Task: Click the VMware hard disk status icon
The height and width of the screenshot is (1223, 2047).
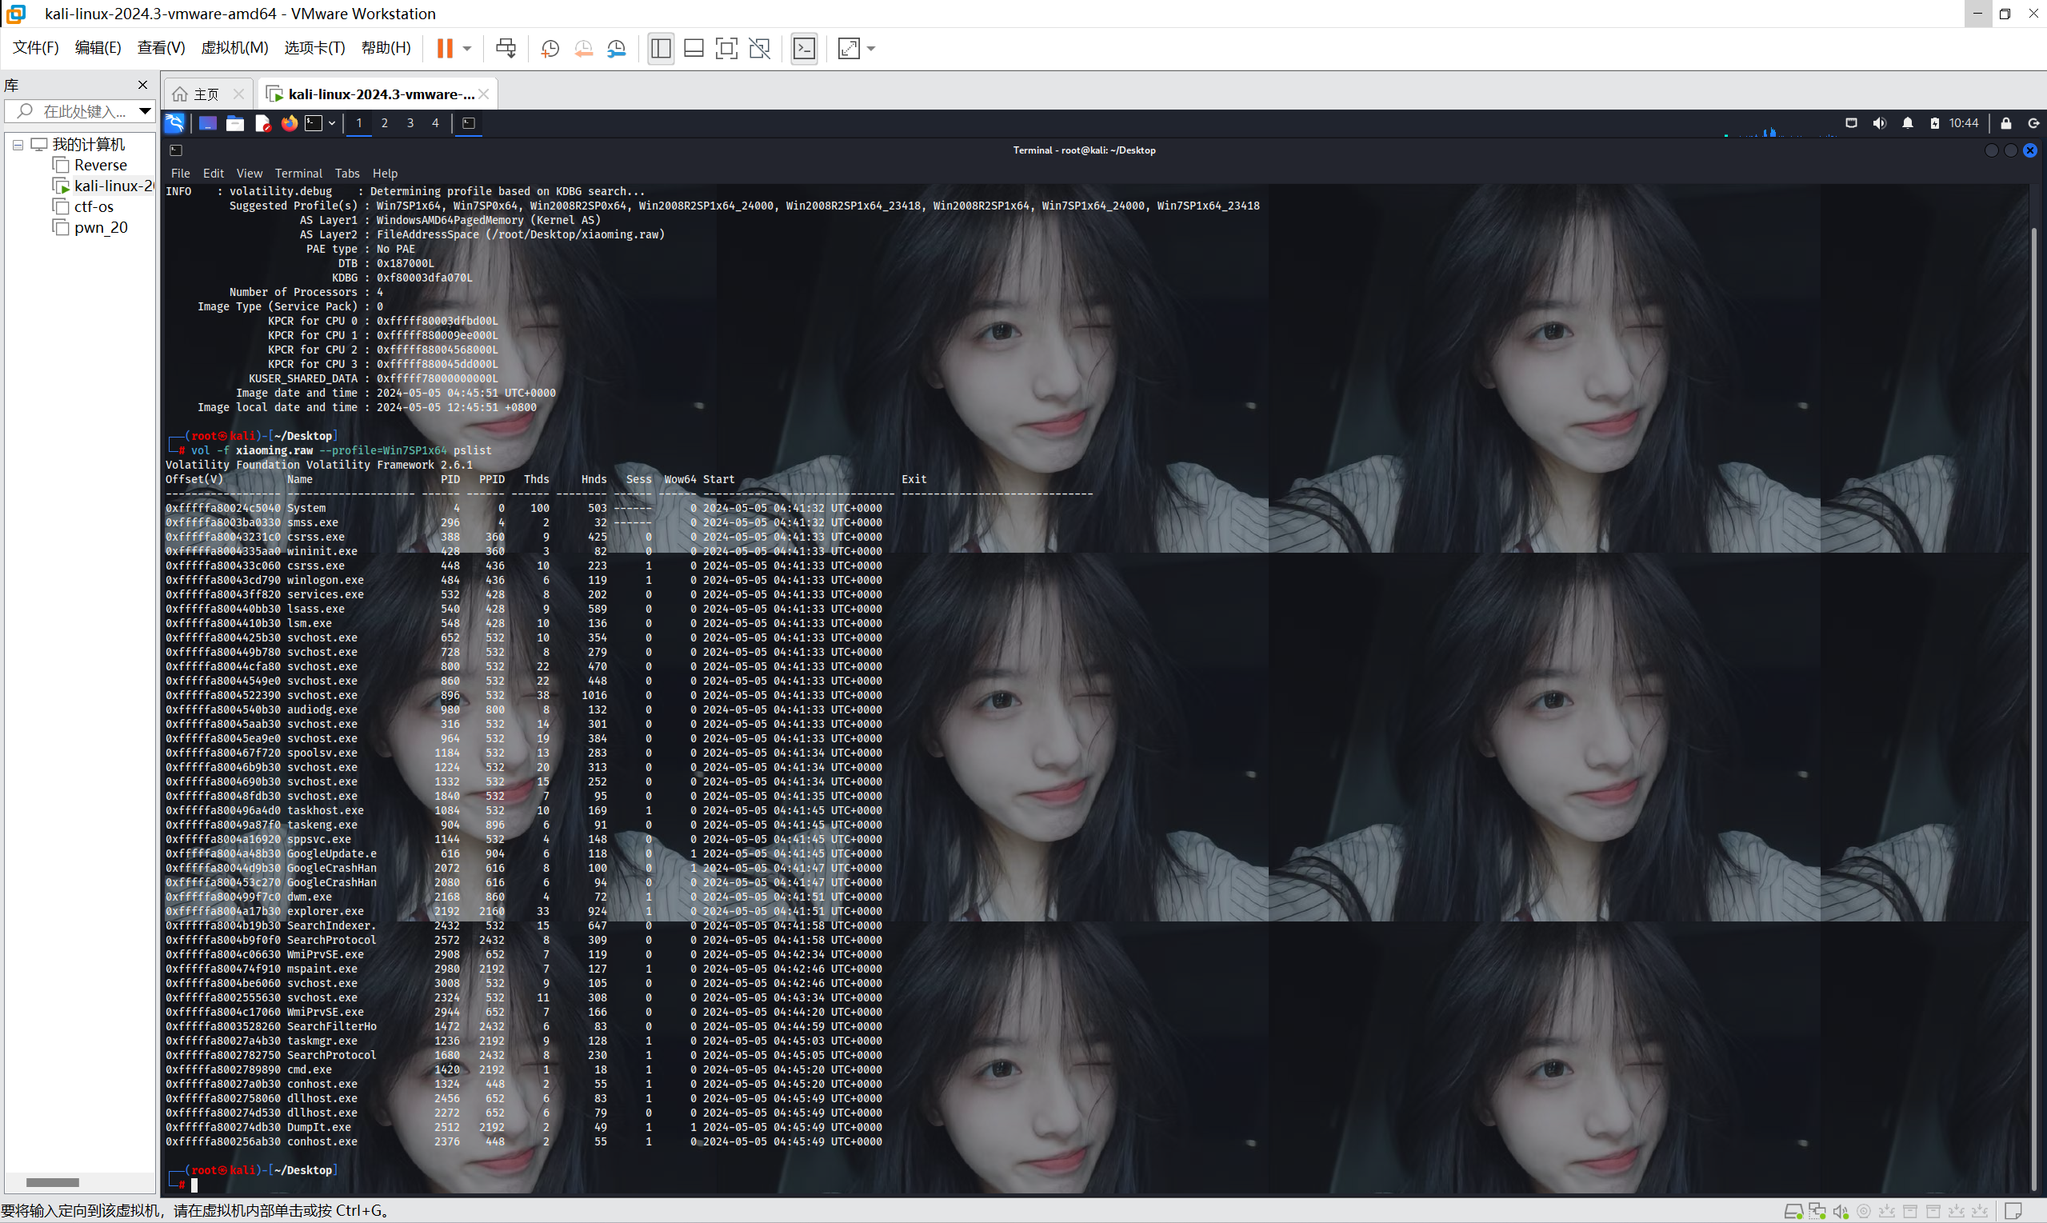Action: click(x=1793, y=1212)
